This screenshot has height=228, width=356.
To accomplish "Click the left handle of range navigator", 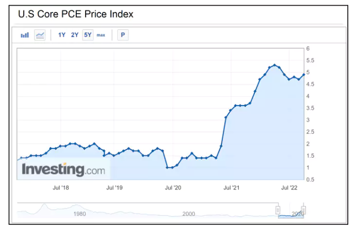I will (x=278, y=210).
